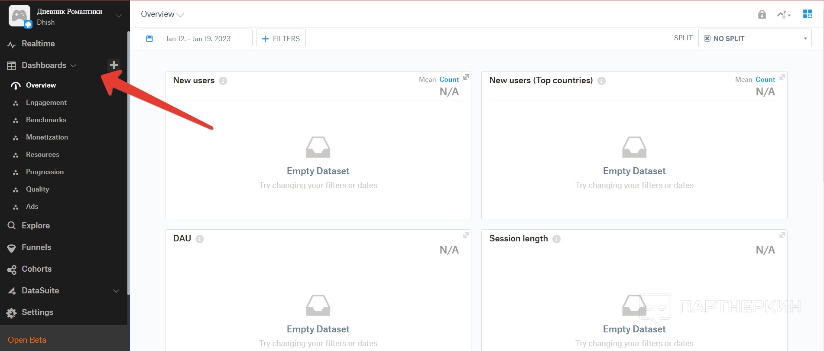The width and height of the screenshot is (824, 351).
Task: Select the Overview dashboard
Action: pos(41,85)
